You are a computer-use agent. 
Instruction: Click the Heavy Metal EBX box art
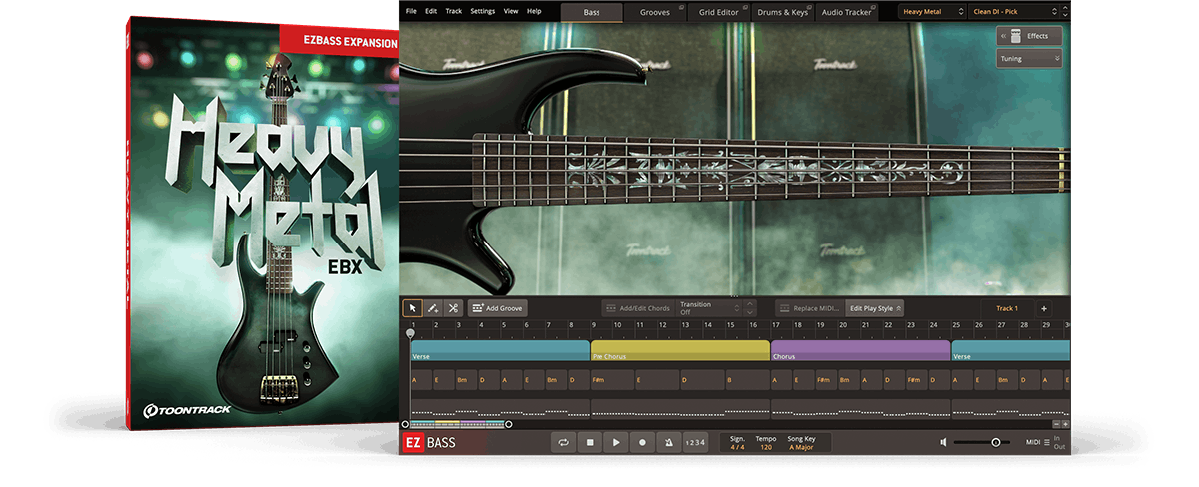pyautogui.click(x=261, y=222)
